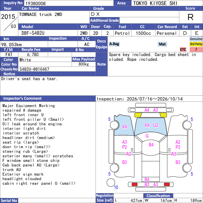Click the B4 mark on cab roof
Image resolution: width=203 pixels, height=203 pixels.
pos(151,145)
